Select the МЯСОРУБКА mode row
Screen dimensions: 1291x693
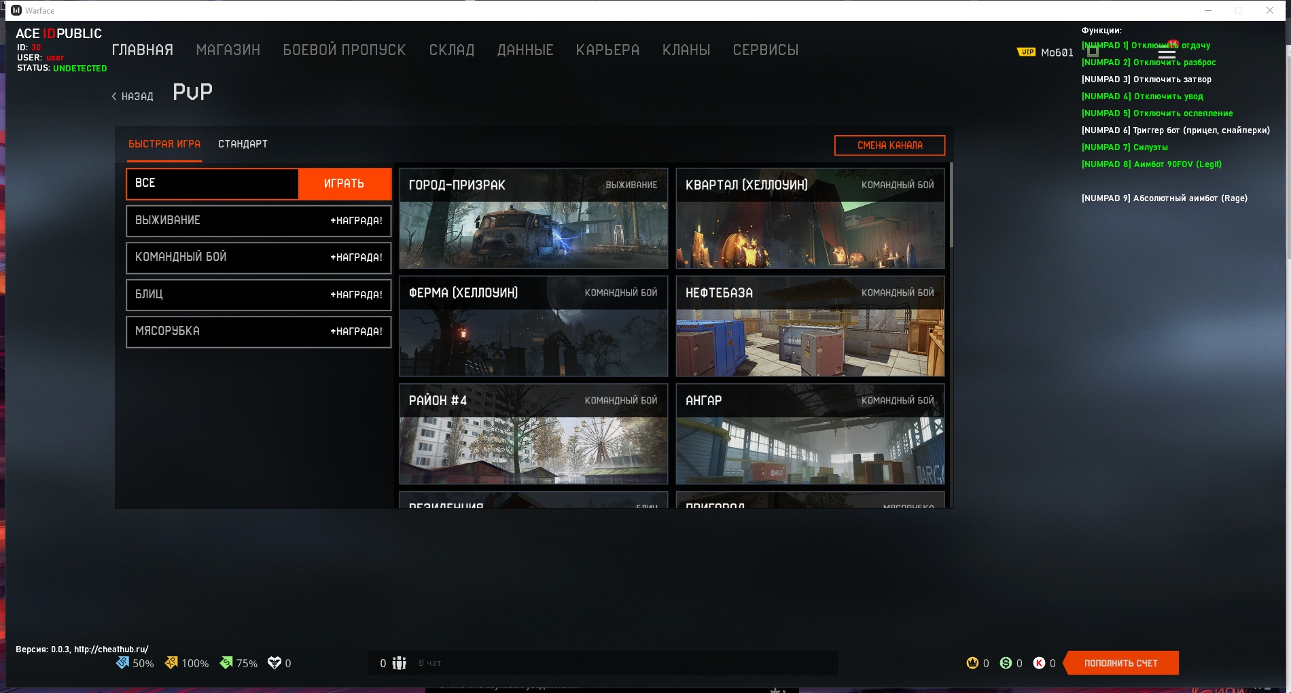coord(258,332)
